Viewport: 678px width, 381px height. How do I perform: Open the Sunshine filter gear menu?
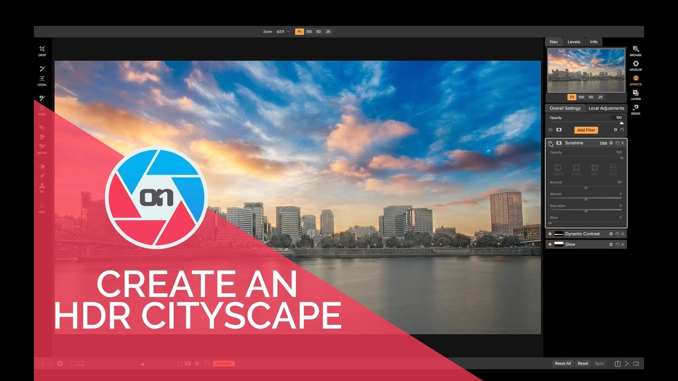pyautogui.click(x=611, y=143)
